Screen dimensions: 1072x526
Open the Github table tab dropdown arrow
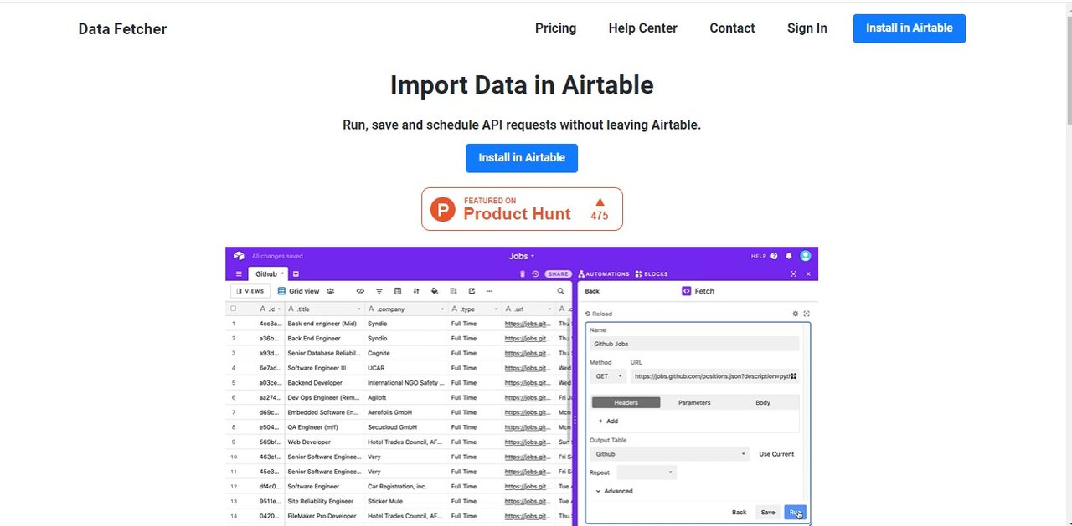283,273
